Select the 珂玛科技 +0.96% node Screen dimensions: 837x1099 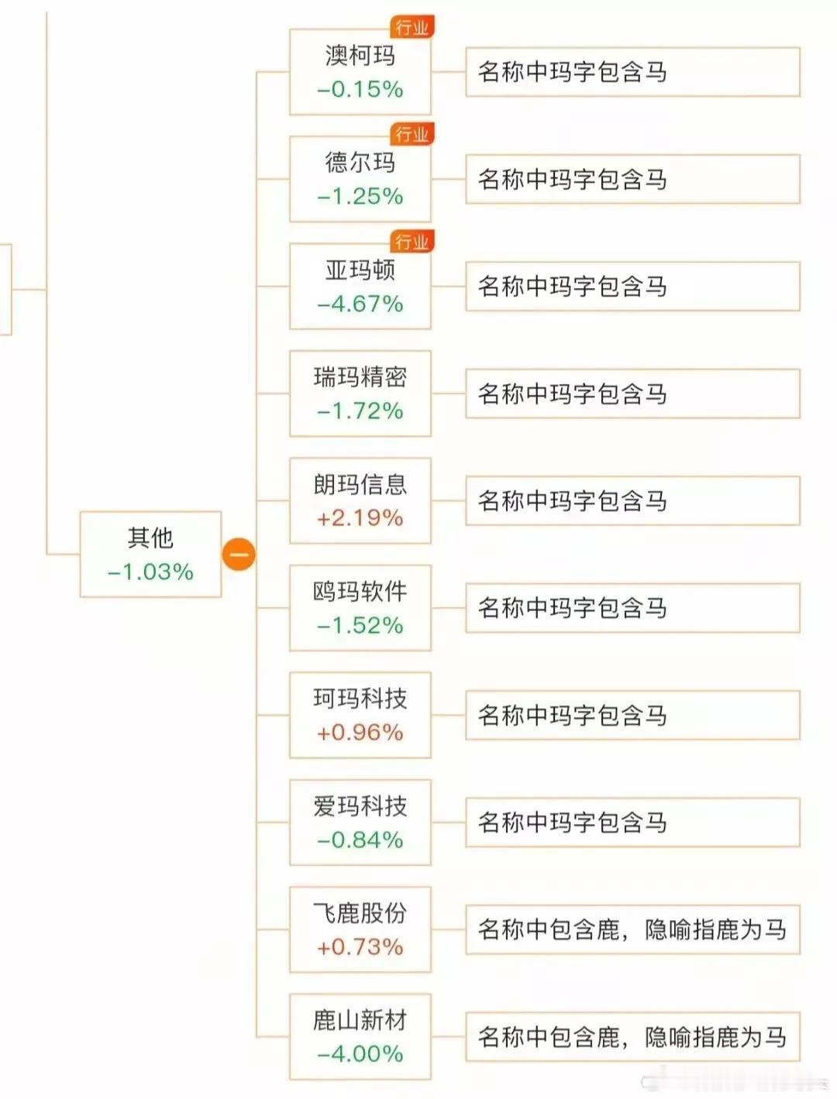point(360,715)
